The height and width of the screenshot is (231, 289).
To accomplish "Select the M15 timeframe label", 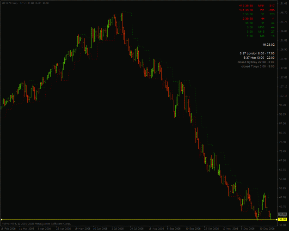I will (261, 32).
